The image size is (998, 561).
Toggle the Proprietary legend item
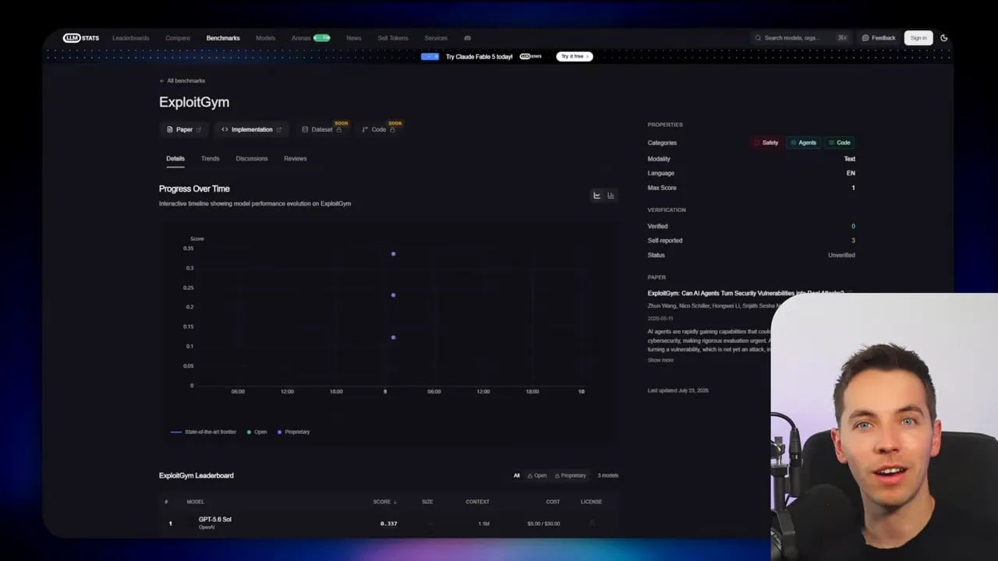pos(294,432)
